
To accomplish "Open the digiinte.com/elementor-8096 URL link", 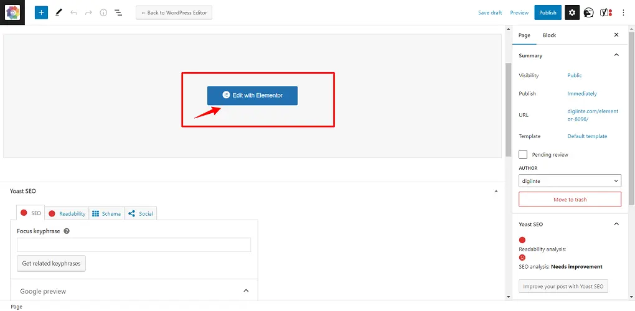I will click(593, 115).
